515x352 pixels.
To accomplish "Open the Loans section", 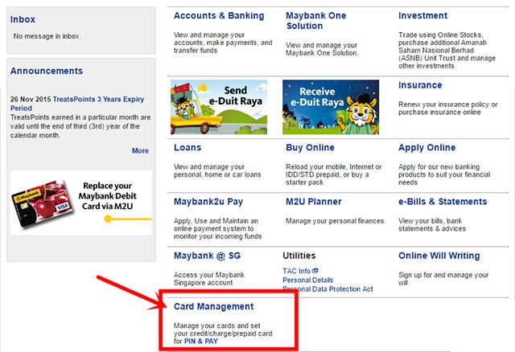I will tap(187, 148).
